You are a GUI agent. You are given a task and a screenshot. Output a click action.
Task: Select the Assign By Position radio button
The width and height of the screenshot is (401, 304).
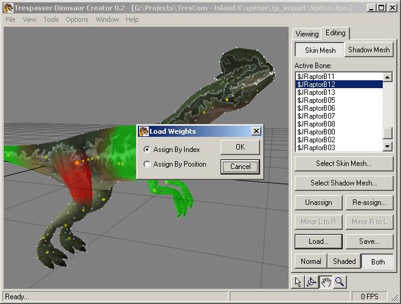coord(147,164)
